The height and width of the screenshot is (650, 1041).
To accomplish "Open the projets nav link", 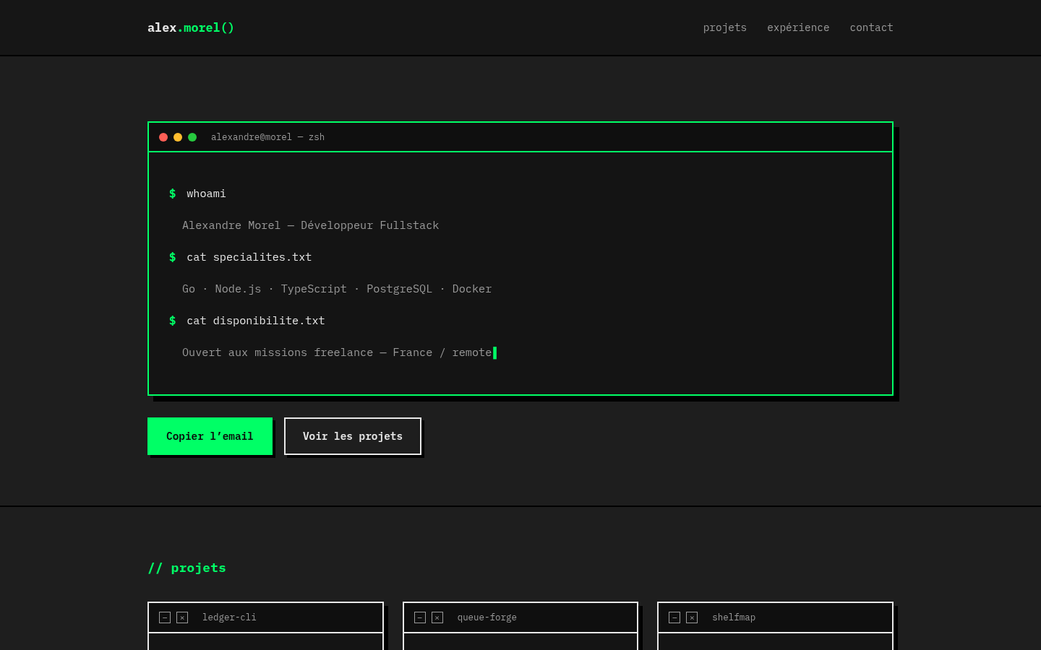I will [x=725, y=27].
